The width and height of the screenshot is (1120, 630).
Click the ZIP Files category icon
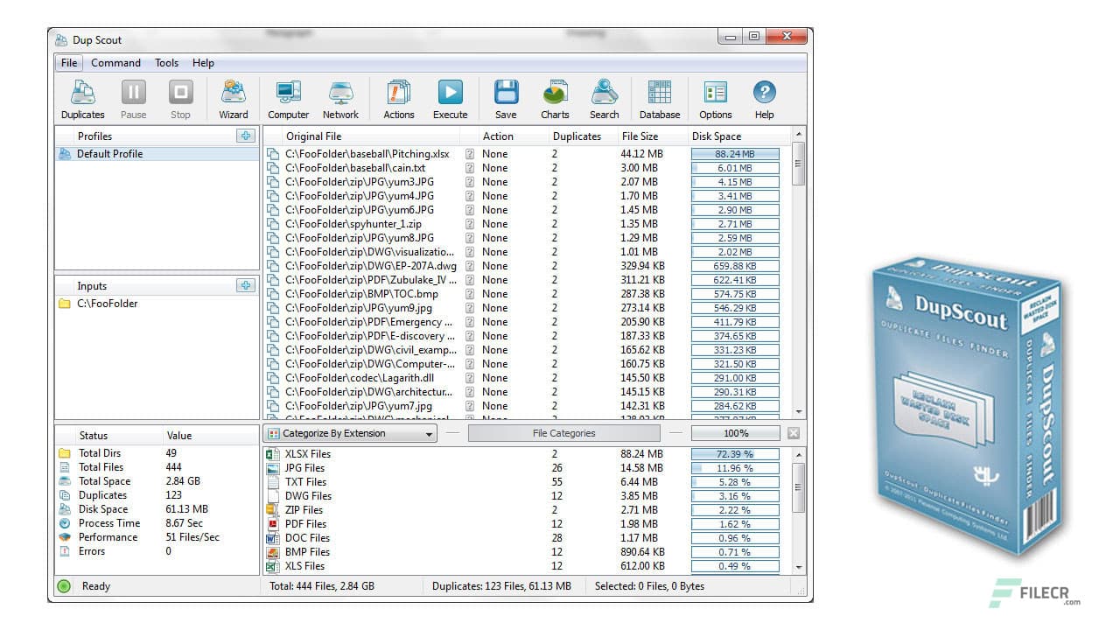click(272, 510)
